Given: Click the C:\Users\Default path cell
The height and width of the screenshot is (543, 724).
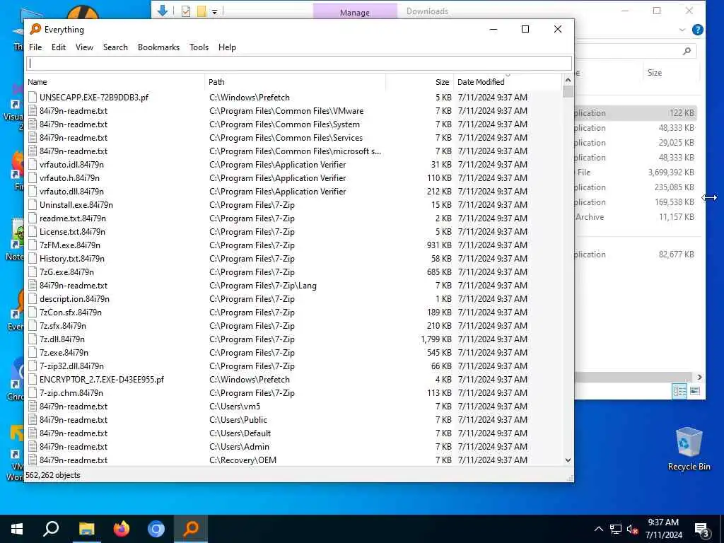Looking at the screenshot, I should [240, 433].
